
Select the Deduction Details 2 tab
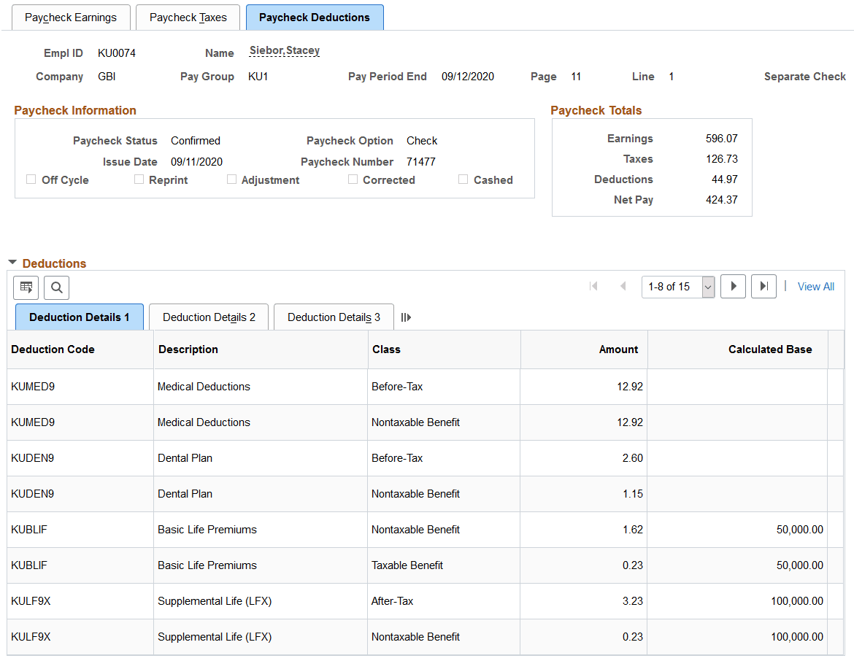pyautogui.click(x=208, y=317)
